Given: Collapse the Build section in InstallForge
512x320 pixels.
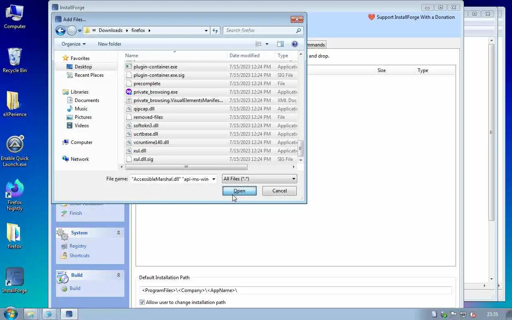Looking at the screenshot, I should coord(118,275).
